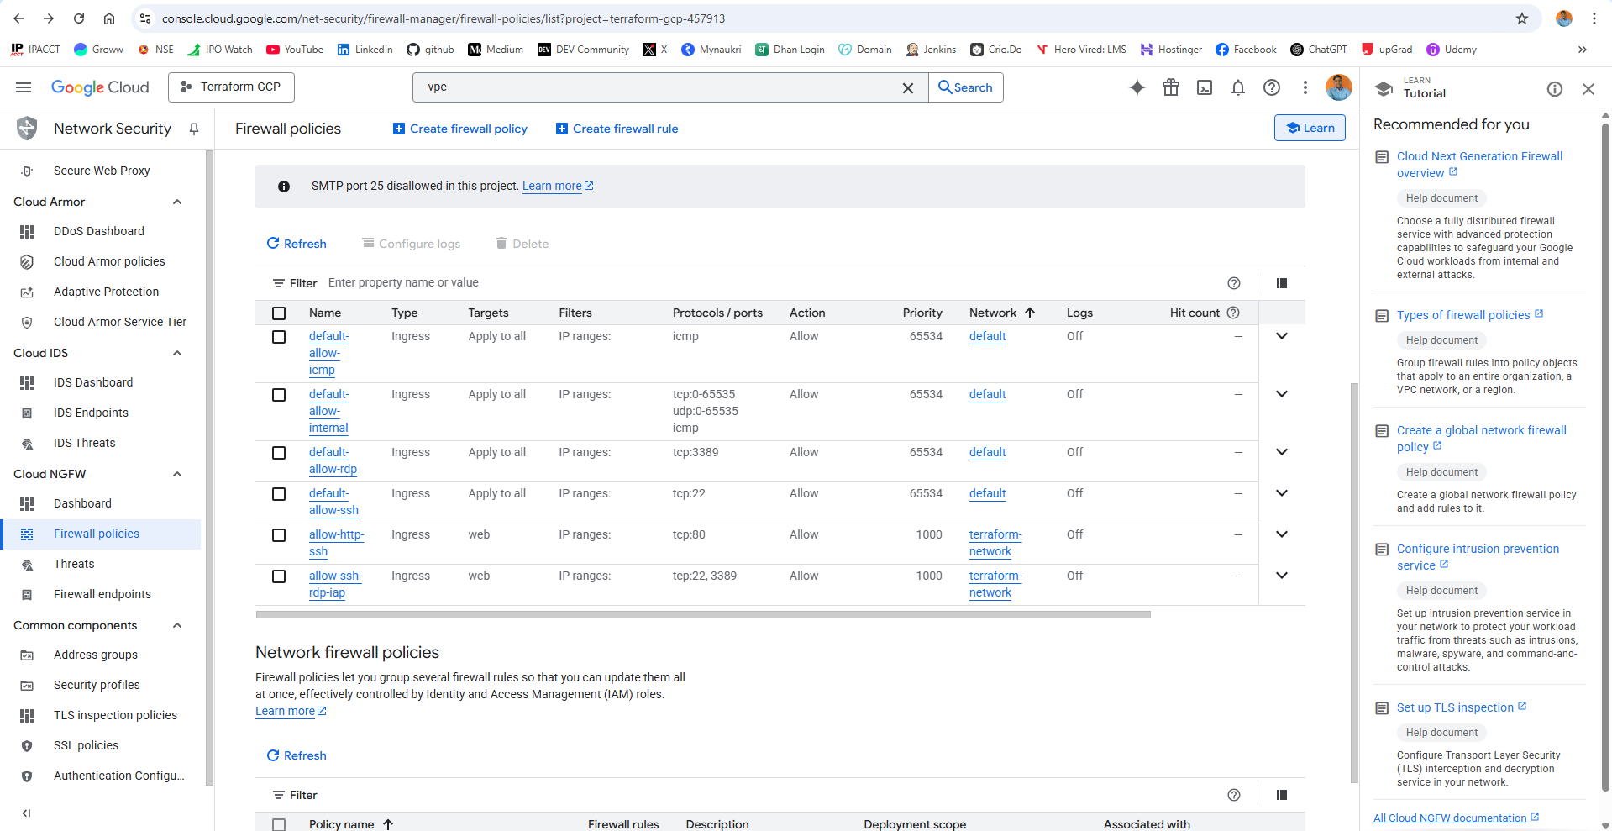Open filter help icon above firewall rules table
Screen dimensions: 1612x831
pos(1234,283)
